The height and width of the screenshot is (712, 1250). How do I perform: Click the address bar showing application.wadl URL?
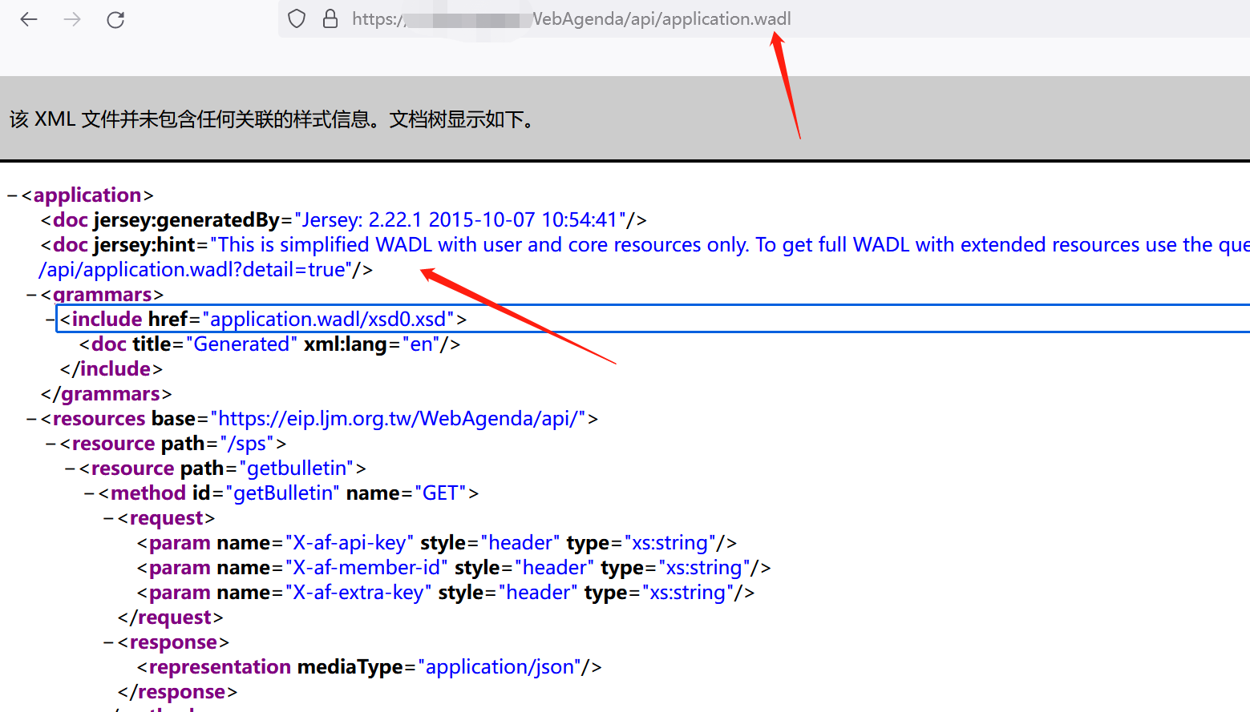pyautogui.click(x=763, y=18)
